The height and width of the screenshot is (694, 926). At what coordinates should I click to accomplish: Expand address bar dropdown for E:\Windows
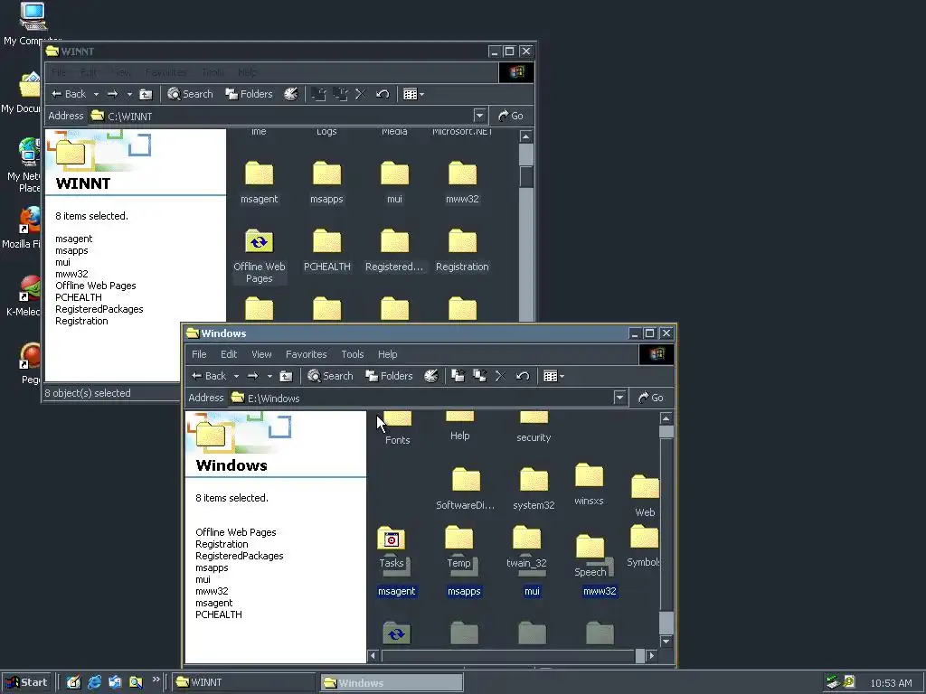619,398
